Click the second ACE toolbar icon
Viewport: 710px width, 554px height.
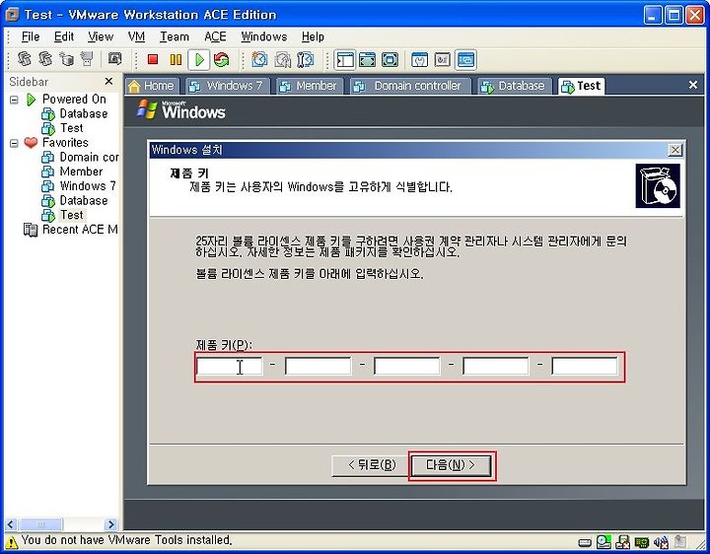click(x=45, y=59)
